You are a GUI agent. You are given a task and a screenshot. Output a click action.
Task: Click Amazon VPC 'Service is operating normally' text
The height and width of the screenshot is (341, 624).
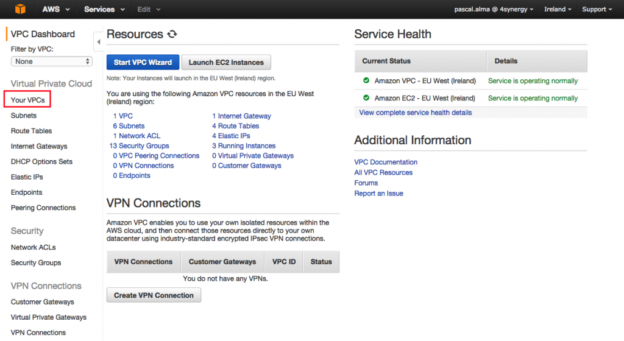tap(533, 80)
